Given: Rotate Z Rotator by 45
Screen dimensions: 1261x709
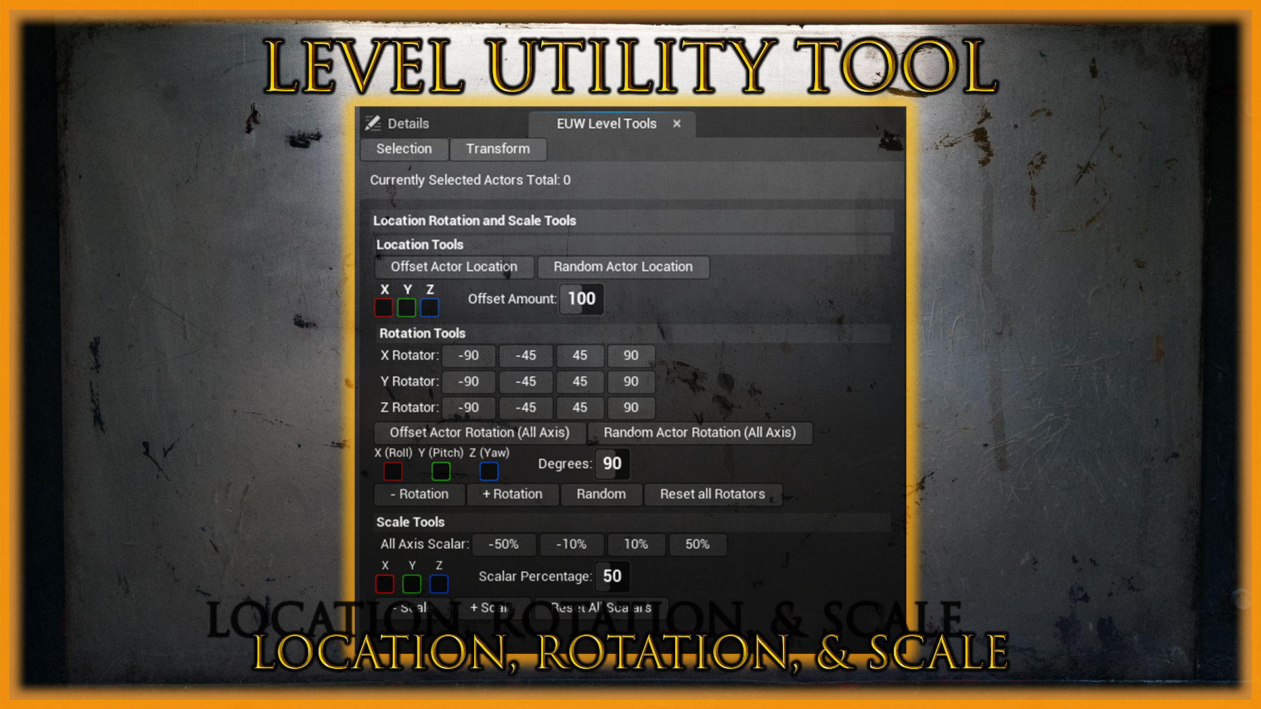Looking at the screenshot, I should pos(580,408).
